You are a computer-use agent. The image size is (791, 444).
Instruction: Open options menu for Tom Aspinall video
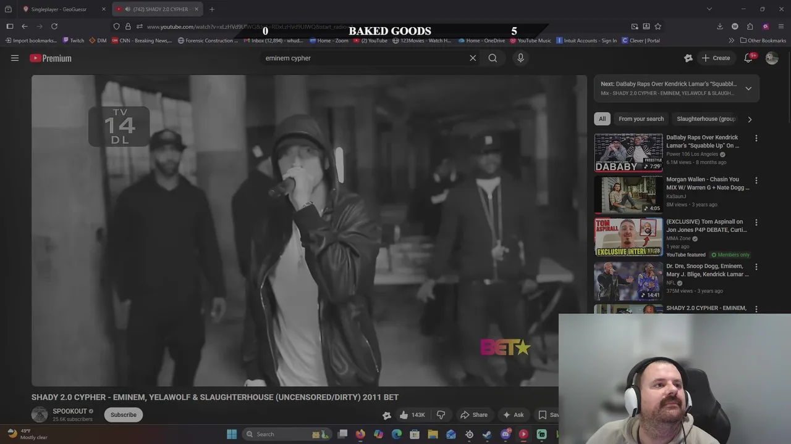[756, 222]
